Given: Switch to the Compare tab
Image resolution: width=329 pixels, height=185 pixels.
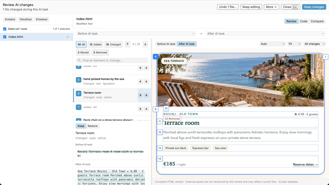Looking at the screenshot, I should pyautogui.click(x=317, y=21).
